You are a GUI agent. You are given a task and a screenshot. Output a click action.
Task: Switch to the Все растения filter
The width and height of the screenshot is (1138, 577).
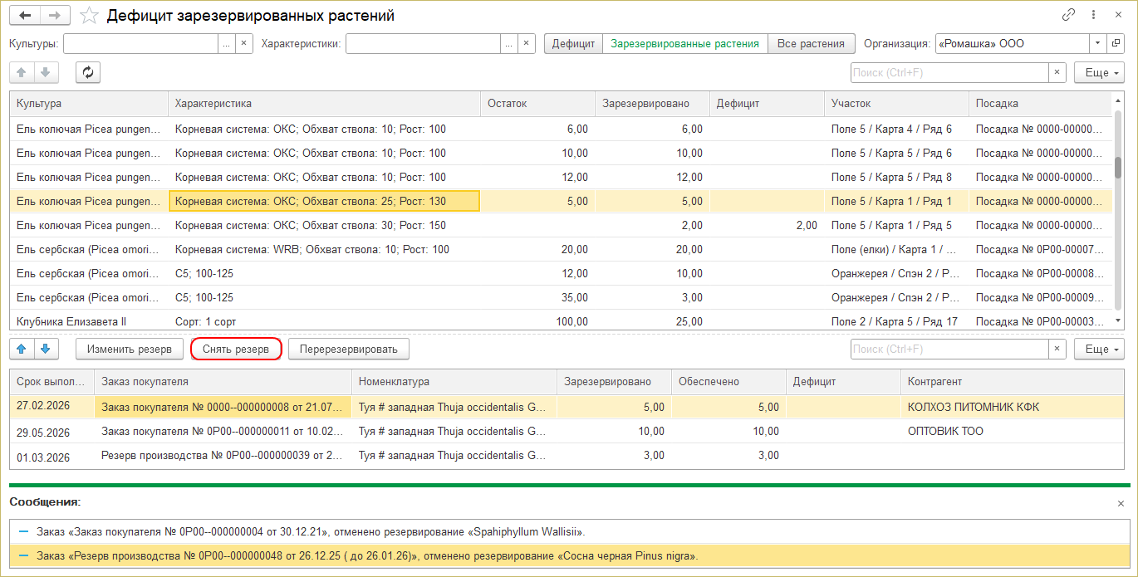click(811, 44)
